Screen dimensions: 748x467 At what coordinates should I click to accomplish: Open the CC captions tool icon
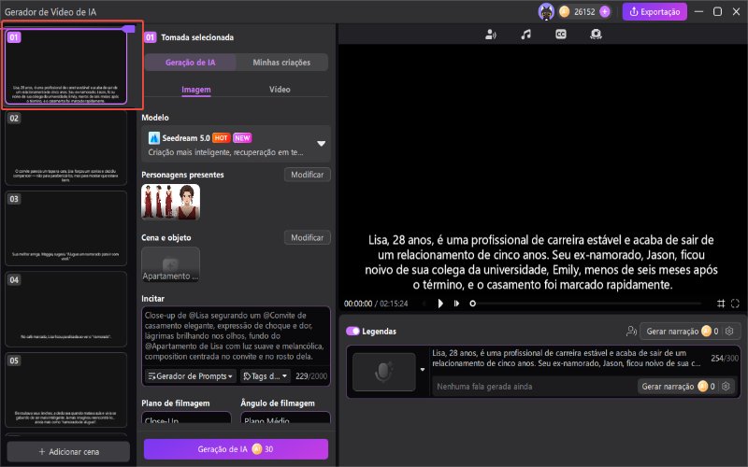pos(561,35)
